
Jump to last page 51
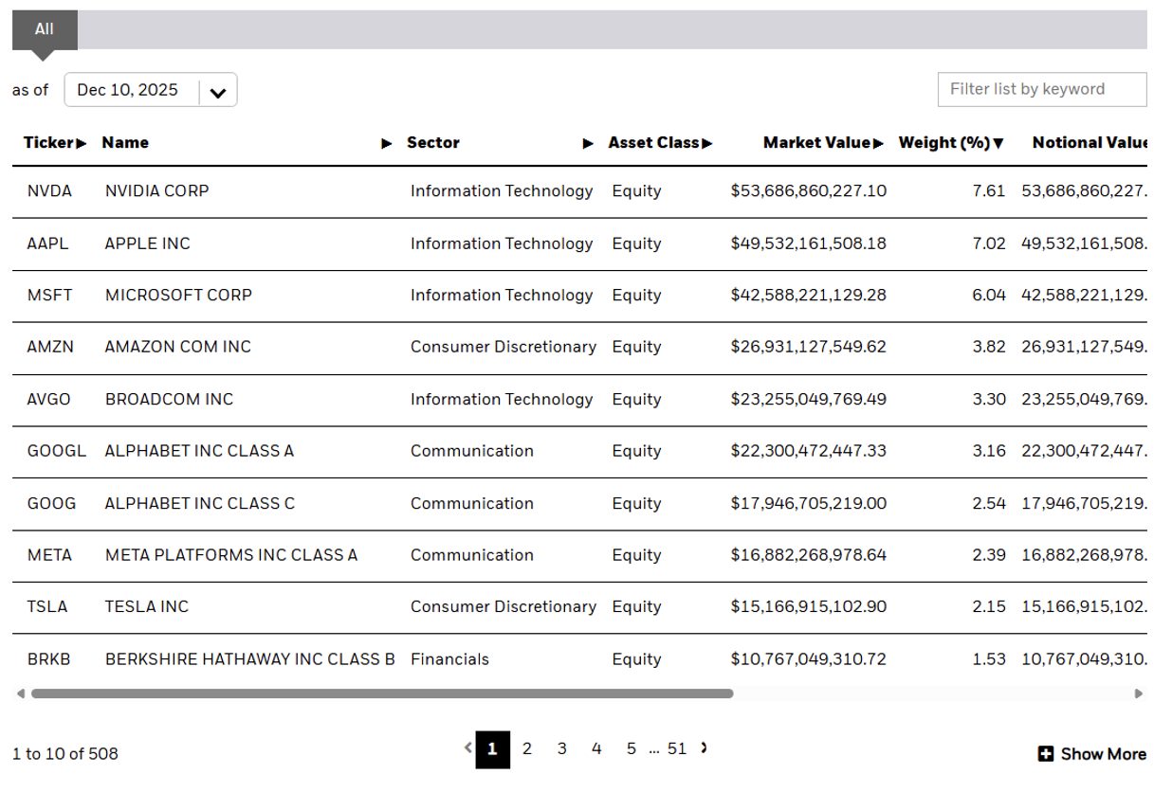point(676,749)
